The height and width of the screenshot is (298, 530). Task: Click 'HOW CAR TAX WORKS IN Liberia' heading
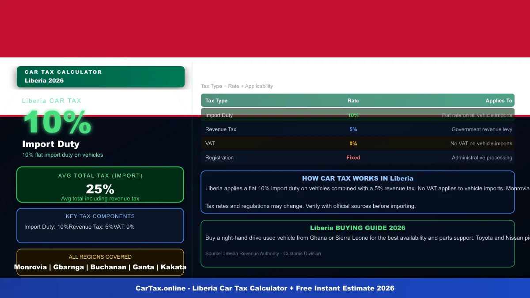click(x=358, y=178)
